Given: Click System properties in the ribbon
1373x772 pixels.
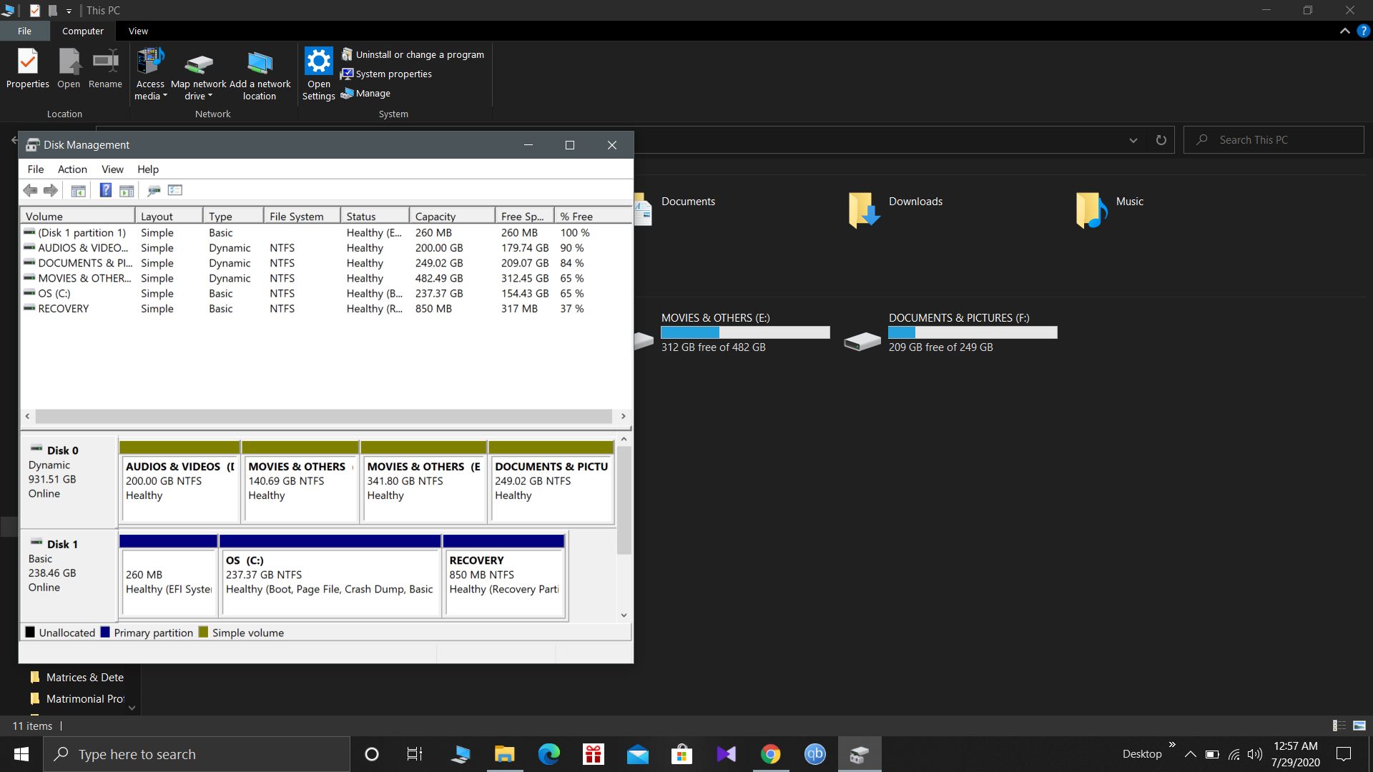Looking at the screenshot, I should [386, 74].
